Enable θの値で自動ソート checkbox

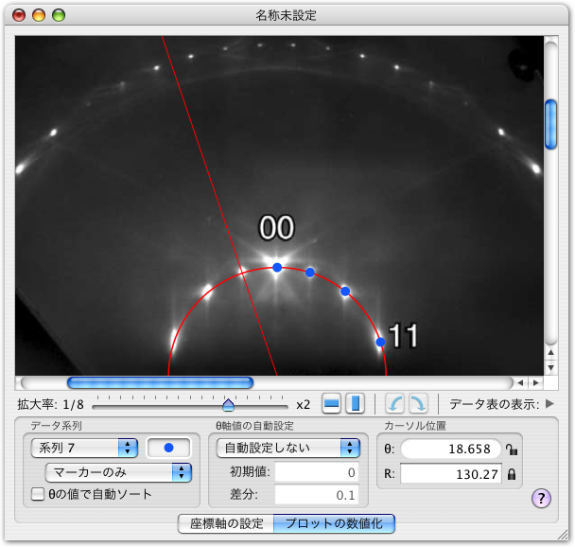(38, 494)
